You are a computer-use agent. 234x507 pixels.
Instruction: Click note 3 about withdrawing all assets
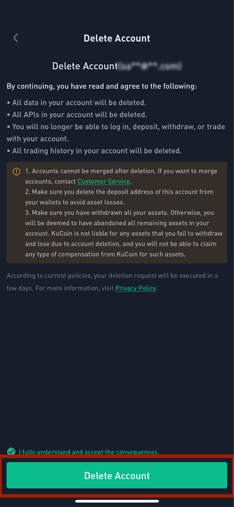pyautogui.click(x=124, y=234)
